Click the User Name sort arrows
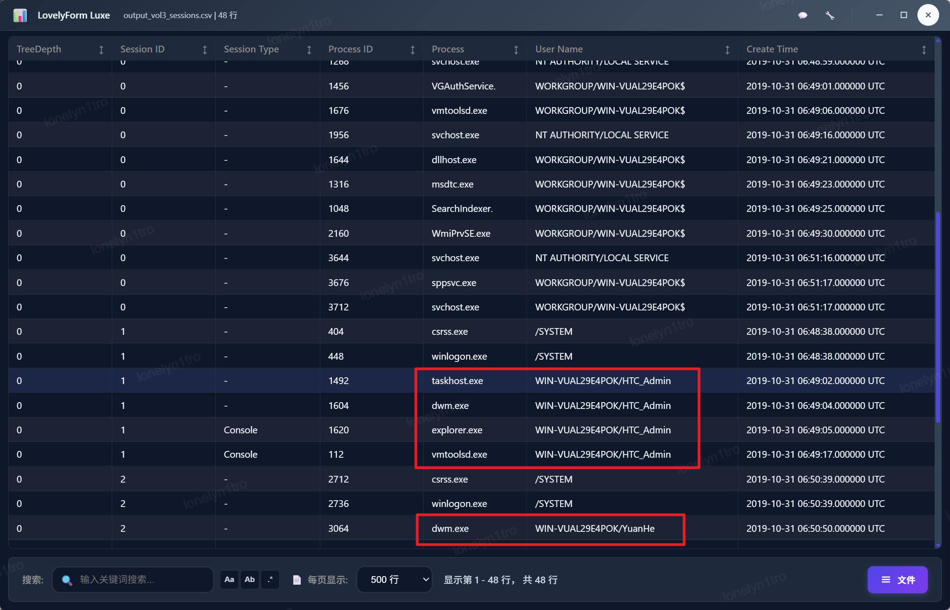950x610 pixels. pos(727,50)
